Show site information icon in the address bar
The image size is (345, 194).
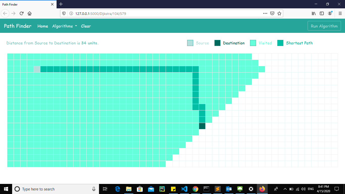(x=71, y=13)
